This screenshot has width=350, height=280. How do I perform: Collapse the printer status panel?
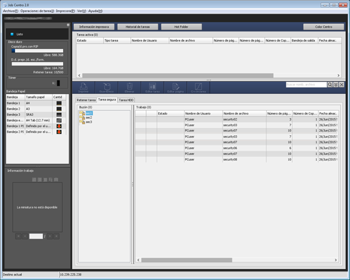coord(68,25)
